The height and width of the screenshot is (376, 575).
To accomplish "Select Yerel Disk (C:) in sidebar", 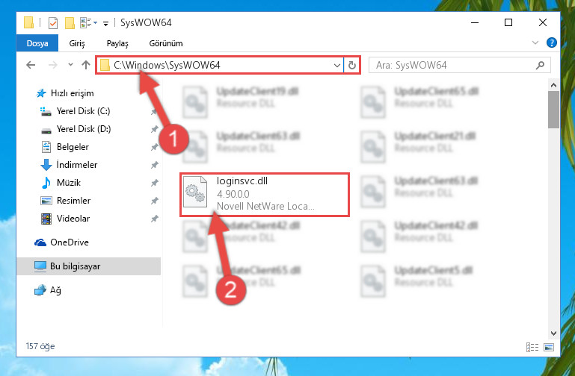I will click(83, 111).
